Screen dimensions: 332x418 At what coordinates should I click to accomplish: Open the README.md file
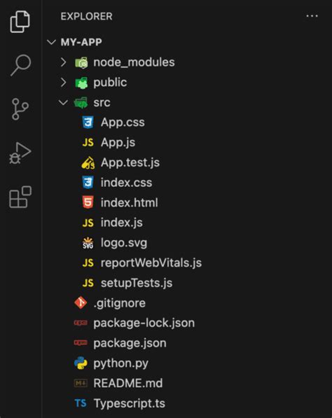128,384
